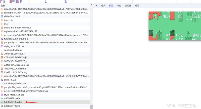
Task: Click the jquery.js script icon
Action: (x=2, y=20)
